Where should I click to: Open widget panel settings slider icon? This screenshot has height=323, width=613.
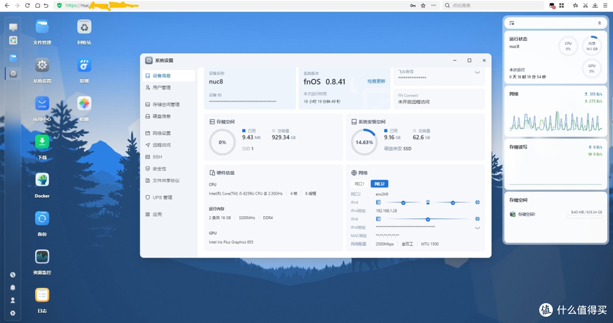point(512,23)
